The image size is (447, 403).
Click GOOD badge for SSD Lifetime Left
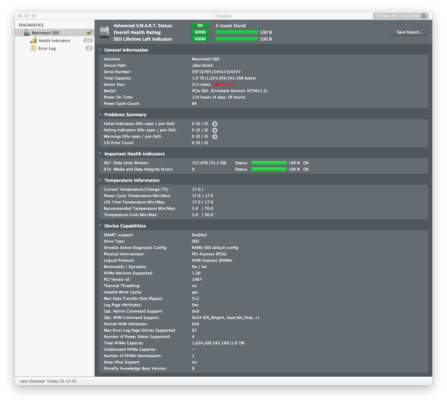(200, 39)
